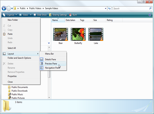Click the Details Pane icon
This screenshot has height=114, width=154.
pyautogui.click(x=42, y=59)
